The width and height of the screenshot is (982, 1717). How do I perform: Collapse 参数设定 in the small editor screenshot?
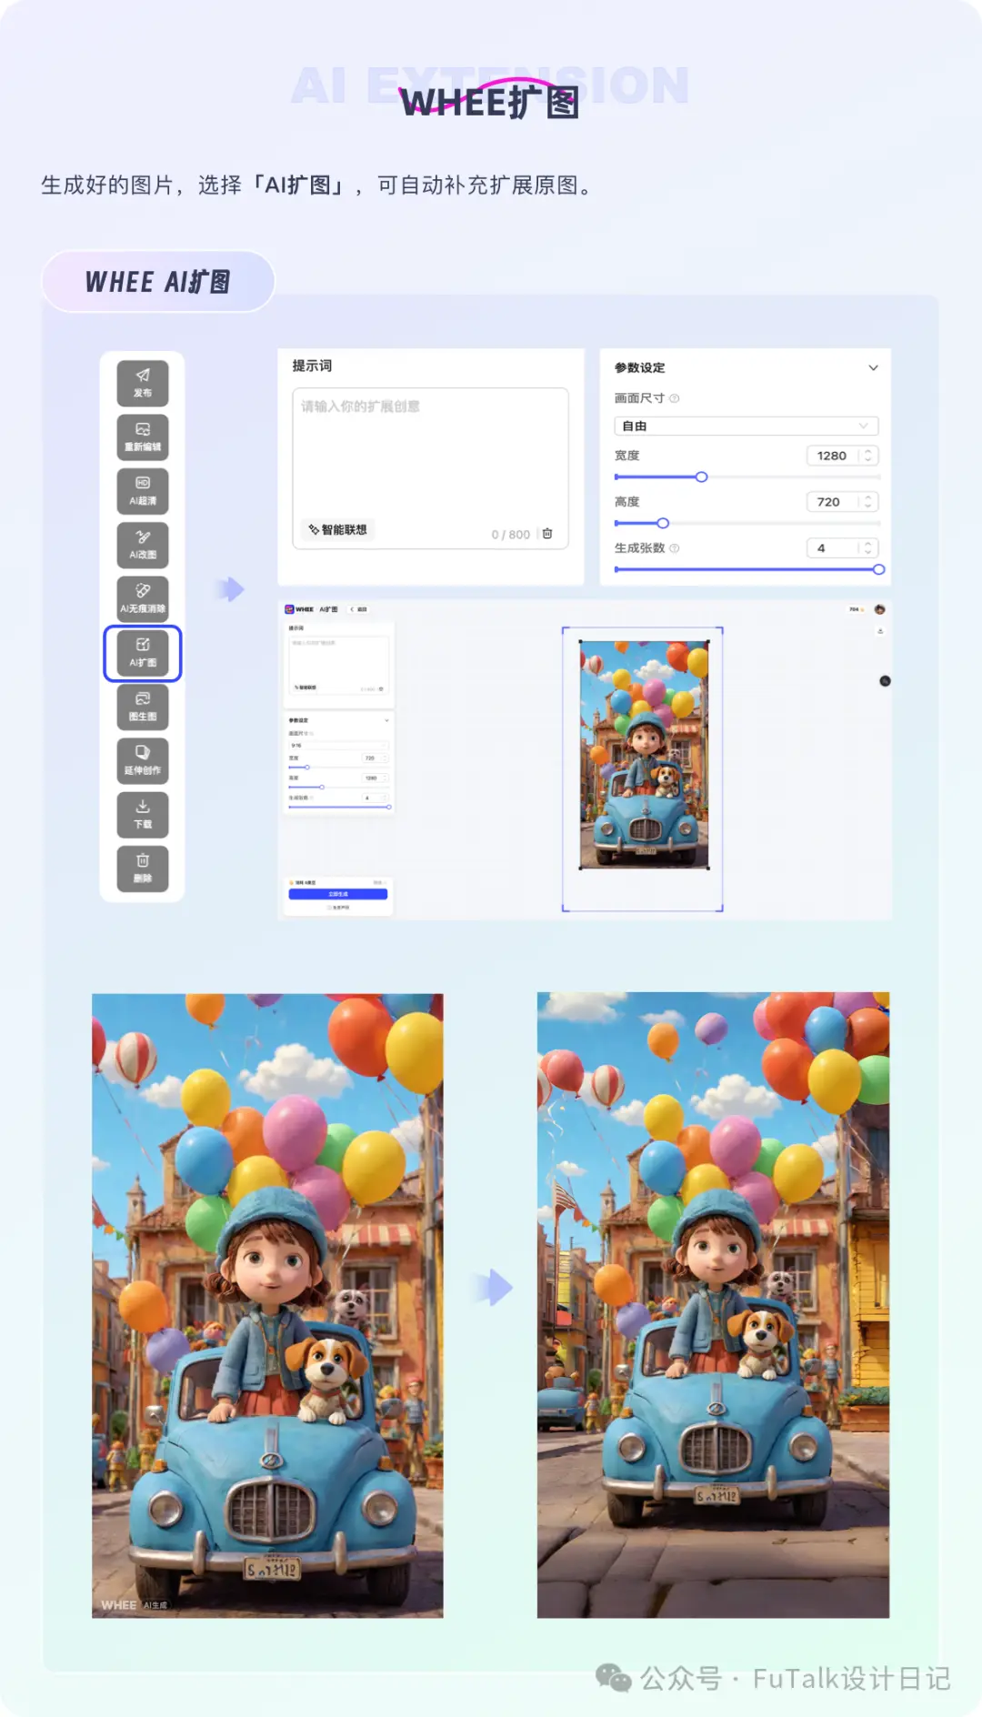tap(386, 720)
